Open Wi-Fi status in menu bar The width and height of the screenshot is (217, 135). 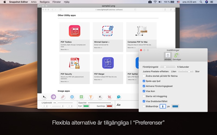[x=155, y=2]
